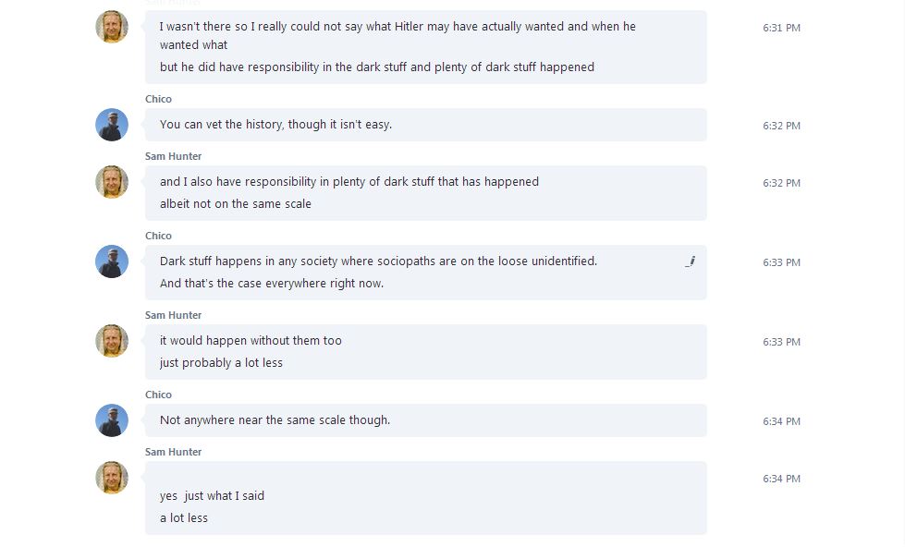
Task: Select "And that's the case everywhere right now." message
Action: click(272, 284)
